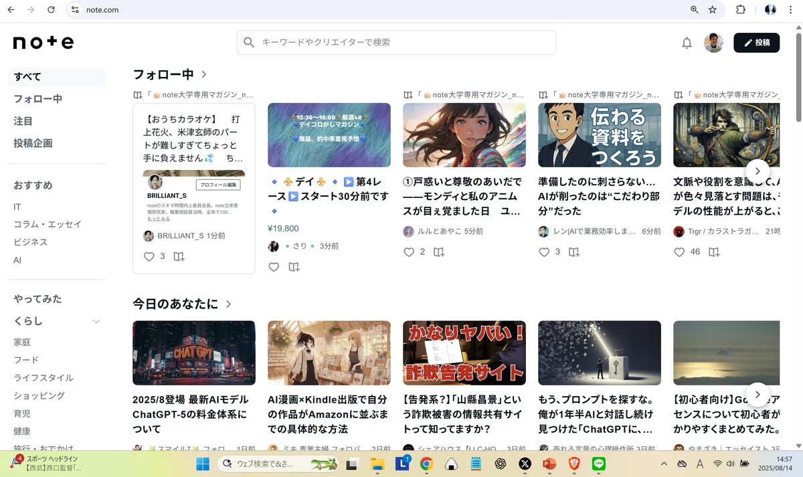Add the ルルとあやこ post to a magazine
Image resolution: width=803 pixels, height=477 pixels.
438,252
